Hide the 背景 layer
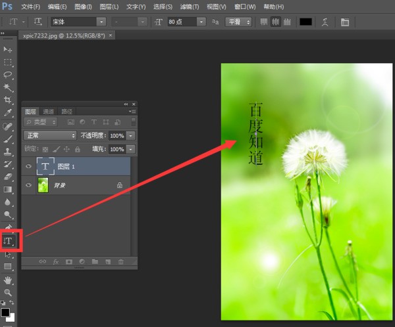Screen dimensions: 395x327 click(28, 185)
